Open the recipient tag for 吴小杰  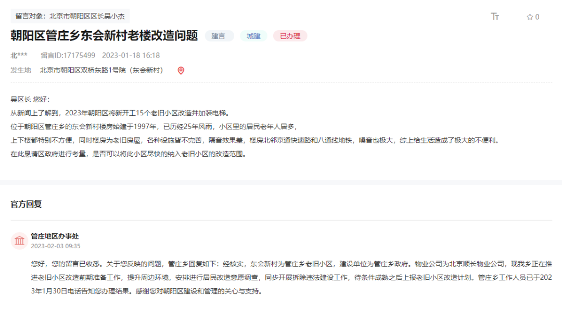pos(70,16)
